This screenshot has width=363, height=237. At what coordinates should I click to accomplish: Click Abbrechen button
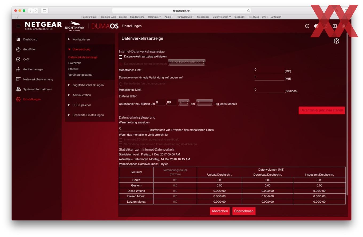[220, 211]
